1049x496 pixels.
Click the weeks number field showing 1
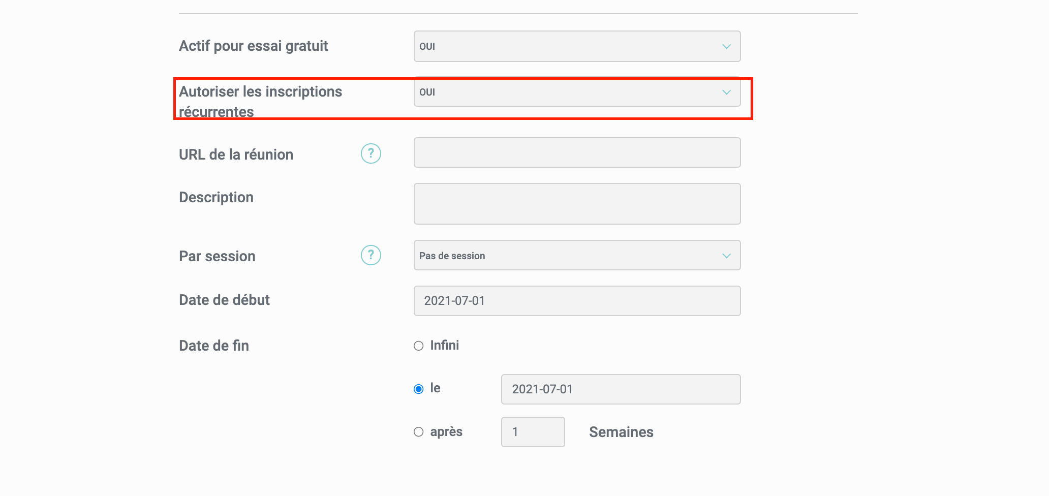[533, 432]
